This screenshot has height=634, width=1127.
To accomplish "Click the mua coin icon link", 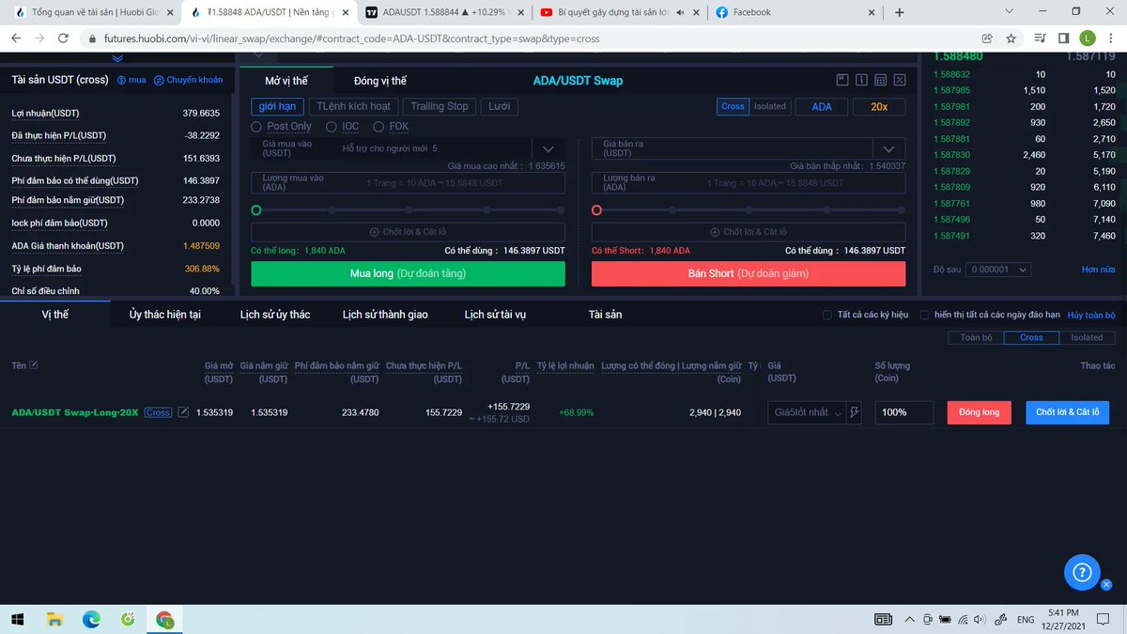I will [x=131, y=80].
